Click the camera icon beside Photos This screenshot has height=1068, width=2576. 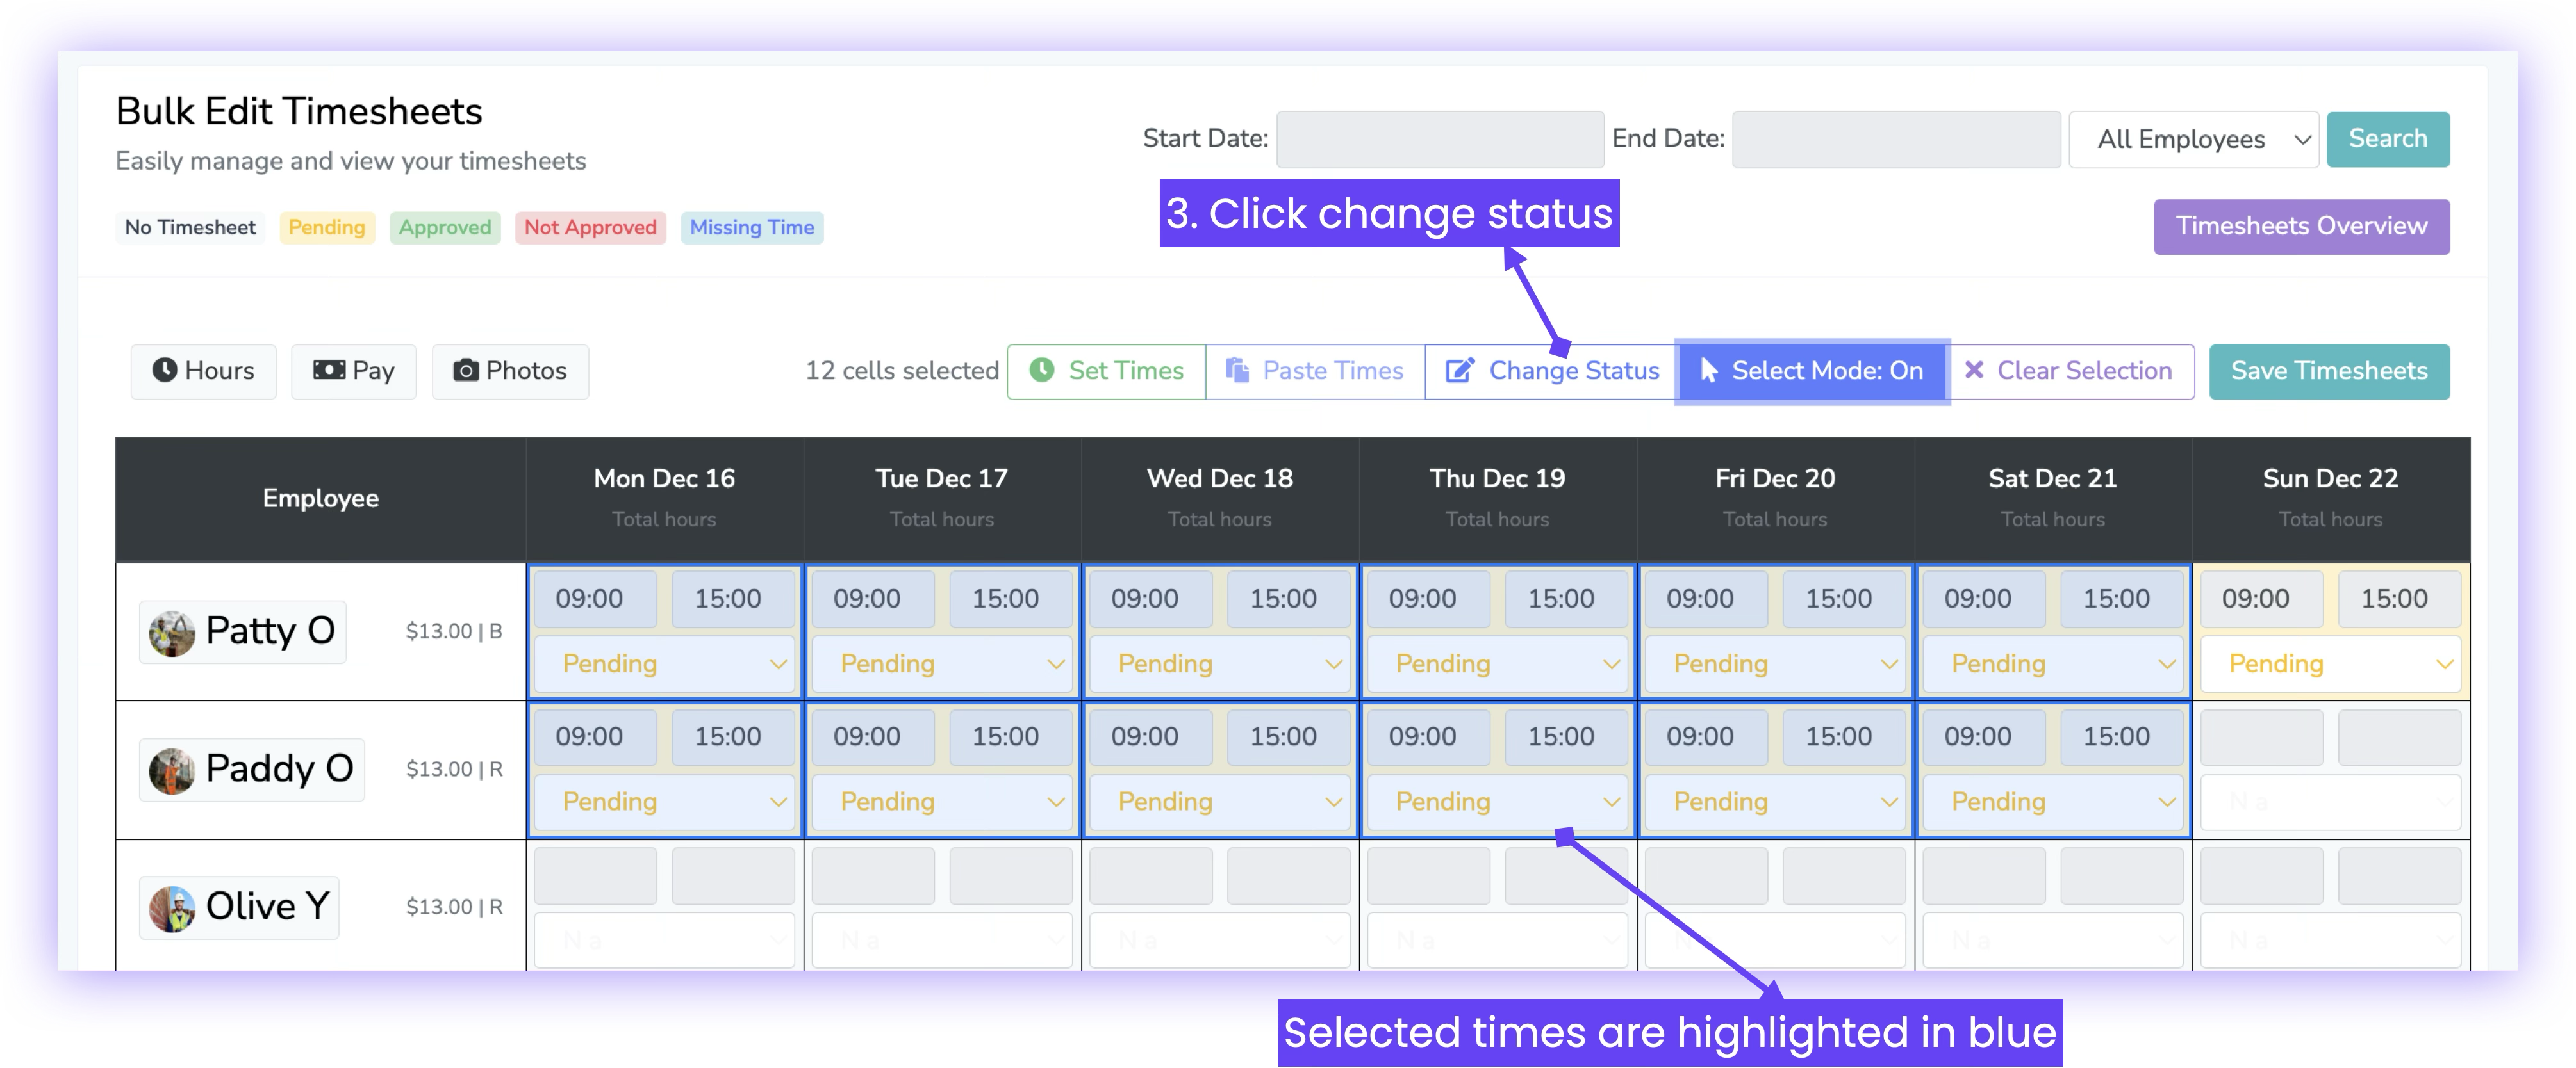click(466, 371)
